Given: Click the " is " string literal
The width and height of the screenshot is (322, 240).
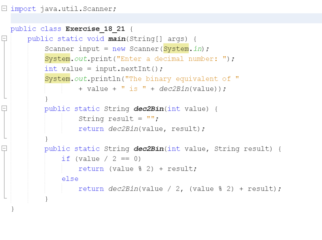Looking at the screenshot, I should (x=134, y=89).
